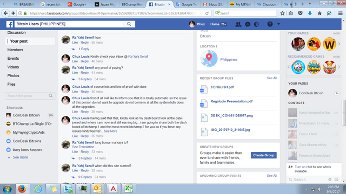
Task: Click the Search this group field
Action: coord(30,96)
